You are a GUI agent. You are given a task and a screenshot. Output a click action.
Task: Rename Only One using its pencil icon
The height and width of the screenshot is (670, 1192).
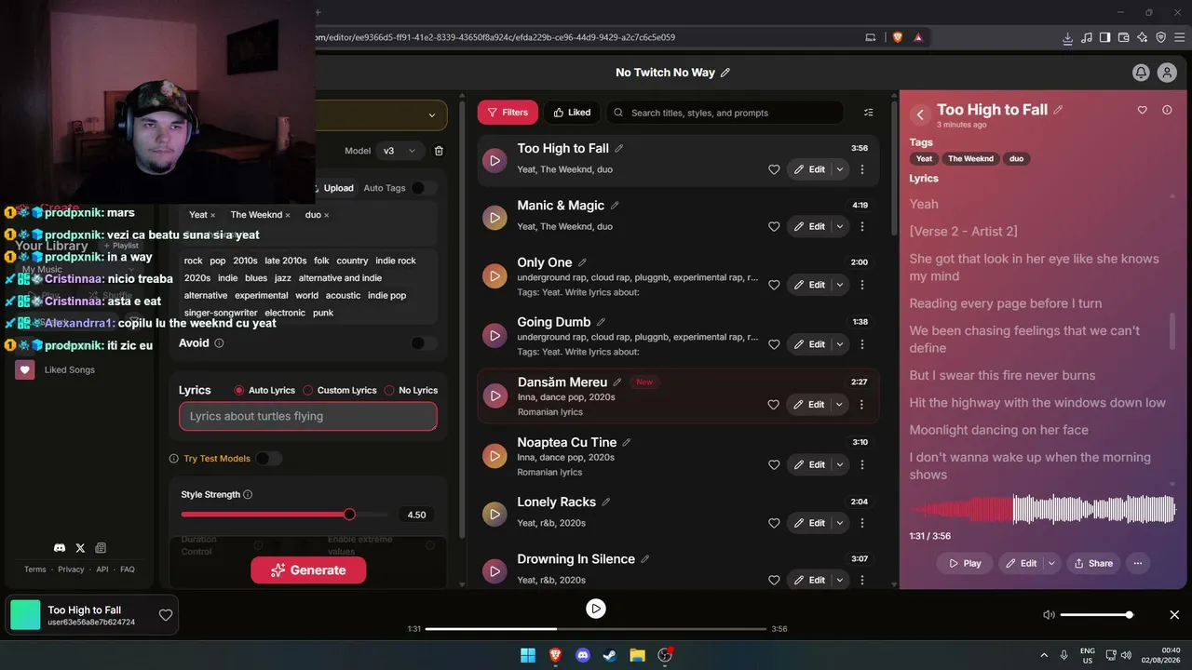583,262
